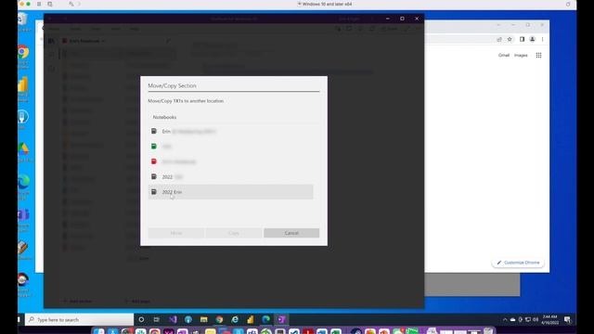Click Customize Chrome button

(x=518, y=263)
